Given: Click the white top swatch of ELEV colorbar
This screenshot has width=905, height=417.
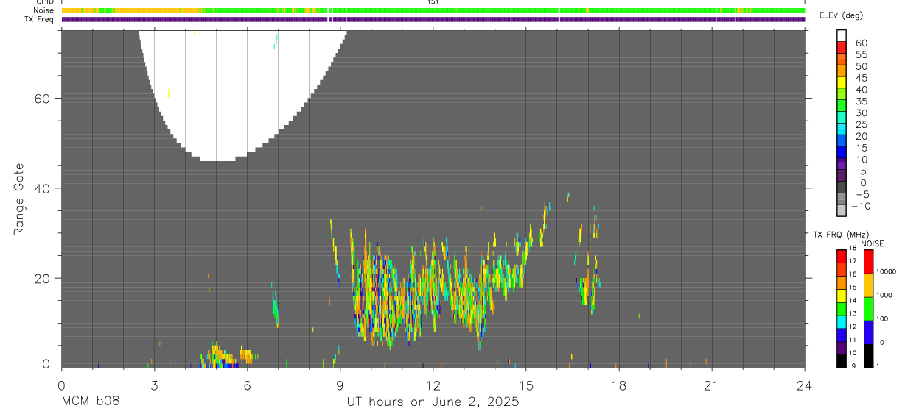Looking at the screenshot, I should tap(842, 36).
